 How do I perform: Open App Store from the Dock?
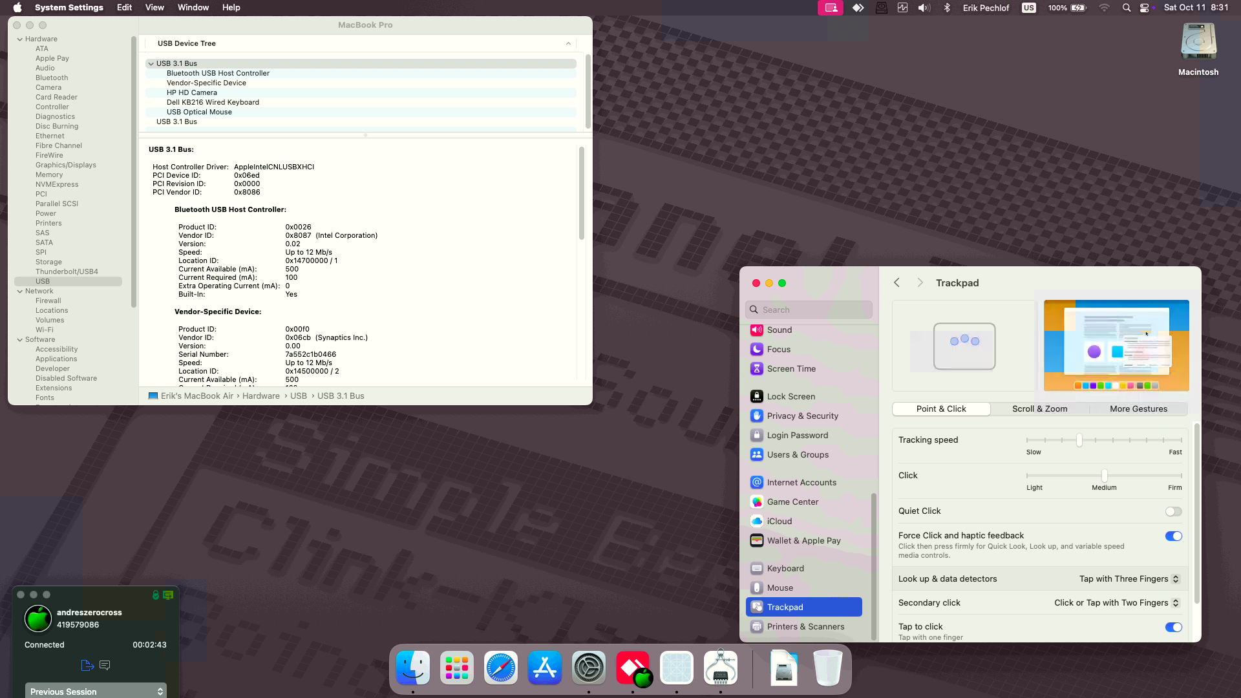click(x=545, y=668)
